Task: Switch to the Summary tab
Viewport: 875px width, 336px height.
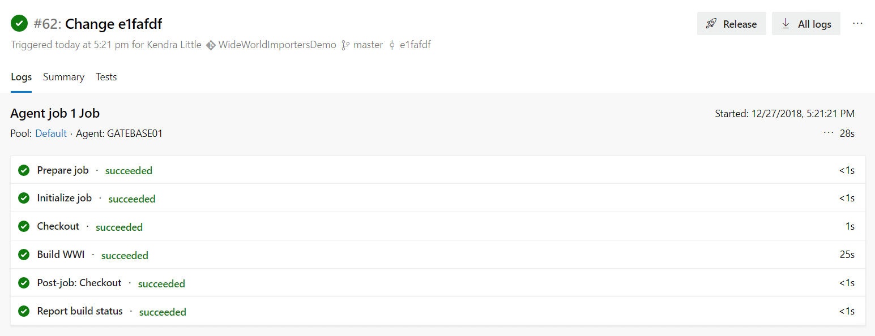Action: (x=63, y=77)
